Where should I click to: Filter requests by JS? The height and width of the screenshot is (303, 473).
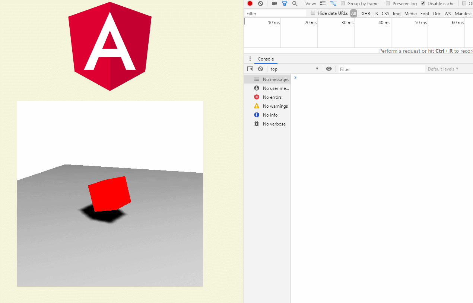(376, 13)
